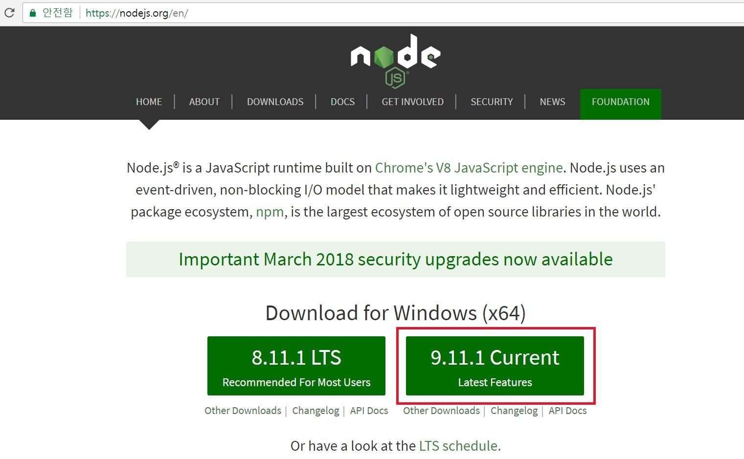Navigate to DOCS
The image size is (744, 459).
click(342, 102)
